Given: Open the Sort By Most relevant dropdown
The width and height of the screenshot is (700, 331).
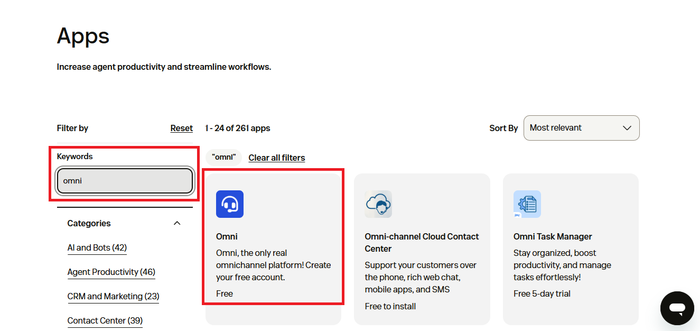Looking at the screenshot, I should point(581,128).
